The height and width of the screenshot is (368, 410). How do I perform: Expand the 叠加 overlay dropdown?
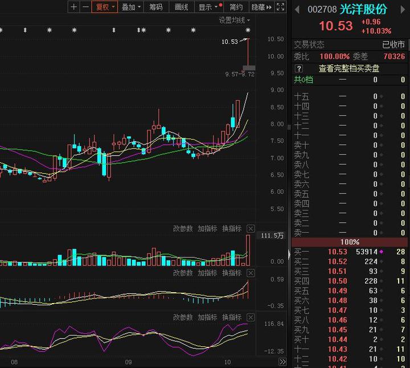tap(131, 7)
